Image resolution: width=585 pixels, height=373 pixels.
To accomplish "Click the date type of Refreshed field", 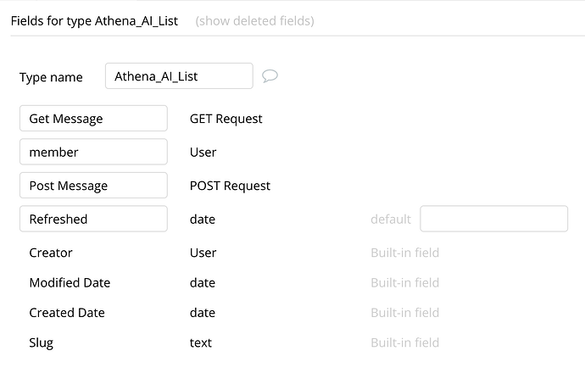I will [x=203, y=219].
